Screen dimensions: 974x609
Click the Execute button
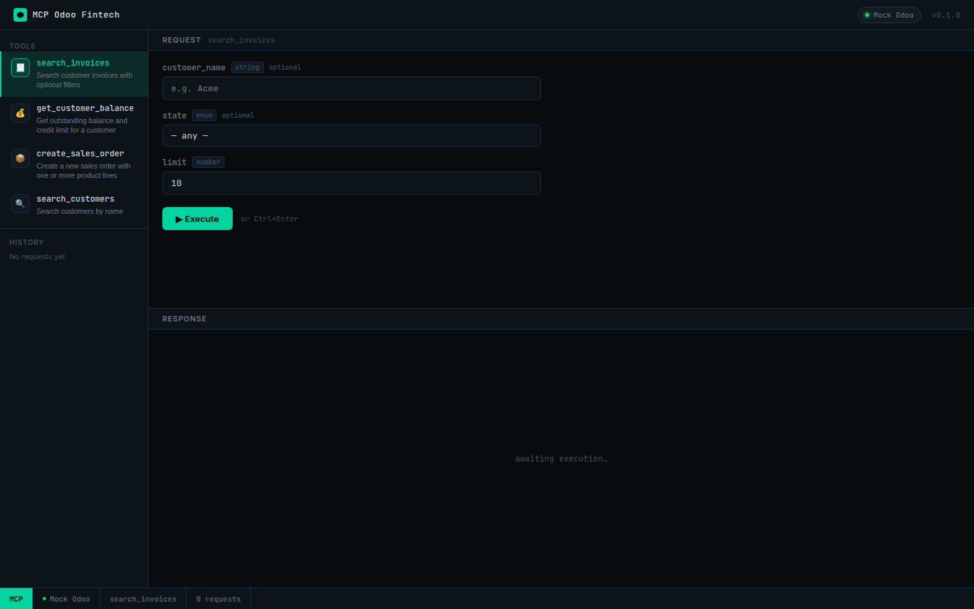[x=198, y=219]
